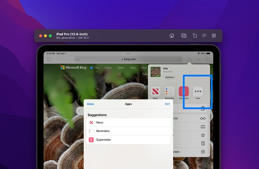259x169 pixels.
Task: Open the News tab on Bing
Action: pyautogui.click(x=144, y=68)
